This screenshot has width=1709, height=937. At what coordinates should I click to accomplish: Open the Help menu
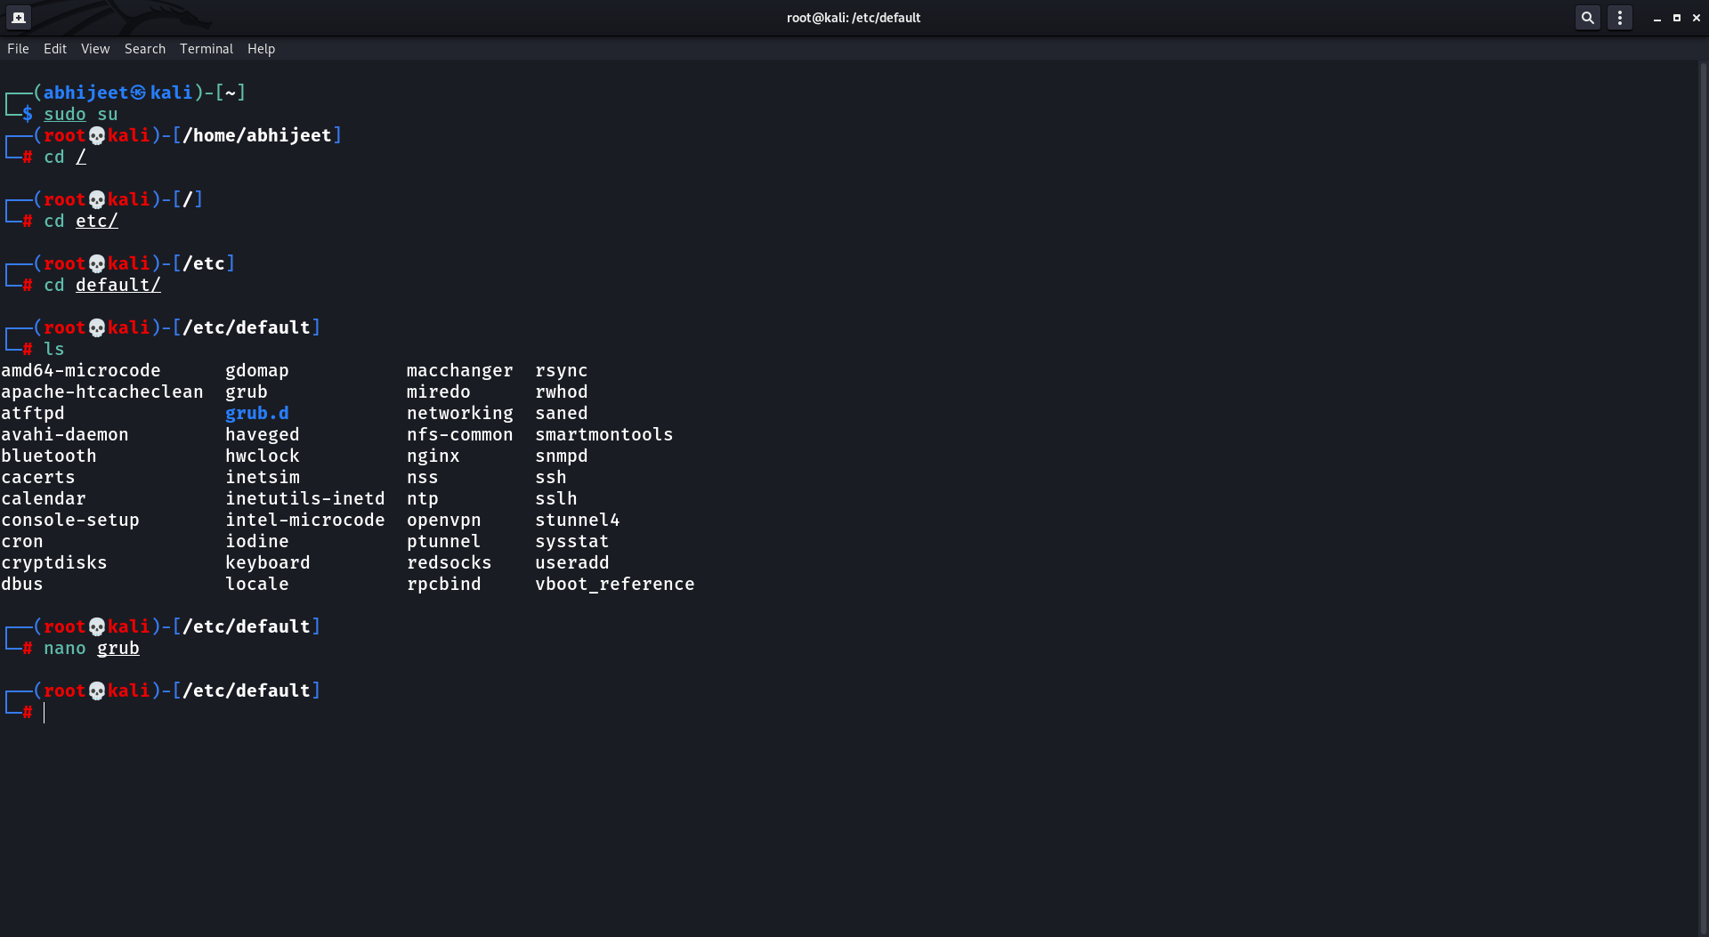click(261, 49)
